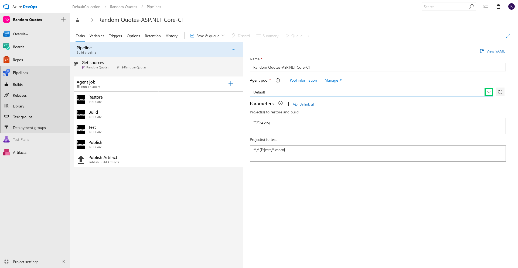The width and height of the screenshot is (518, 268).
Task: Open the user profile avatar R
Action: point(512,7)
